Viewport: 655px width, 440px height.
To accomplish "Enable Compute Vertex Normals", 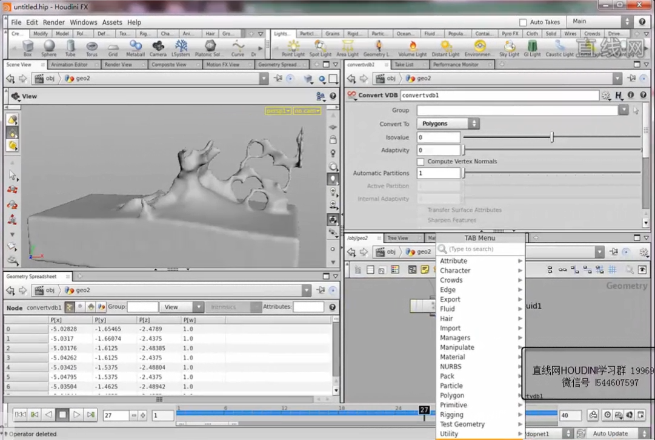I will pos(421,162).
